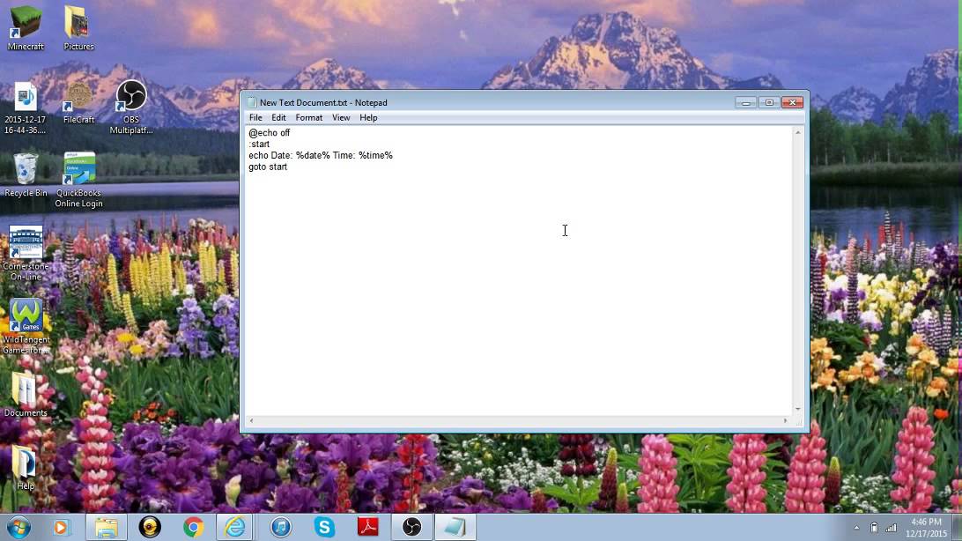Screen dimensions: 962x541
Task: Click the vertical scrollbar up arrow in Notepad
Action: [797, 132]
